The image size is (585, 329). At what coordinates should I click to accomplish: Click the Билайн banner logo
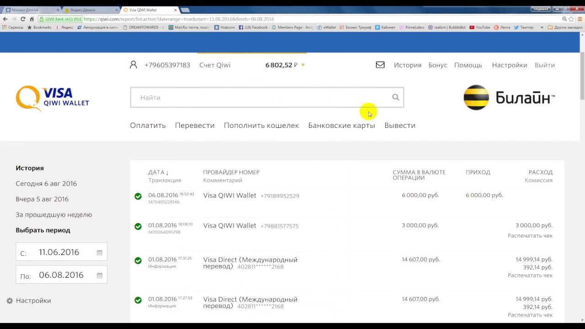[509, 97]
